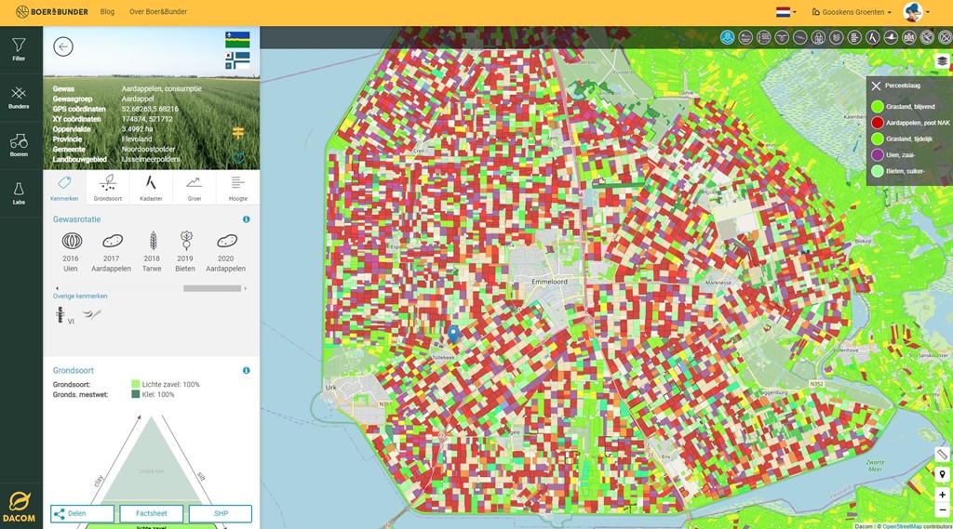953x529 pixels.
Task: Open the user avatar dropdown menu
Action: point(917,12)
